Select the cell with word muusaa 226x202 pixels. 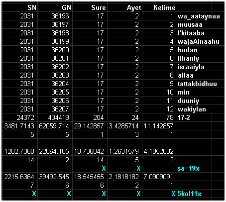coord(201,25)
